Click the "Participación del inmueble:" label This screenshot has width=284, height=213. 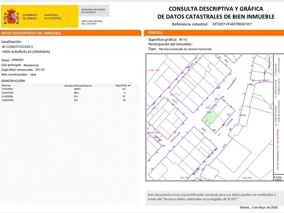pos(170,44)
